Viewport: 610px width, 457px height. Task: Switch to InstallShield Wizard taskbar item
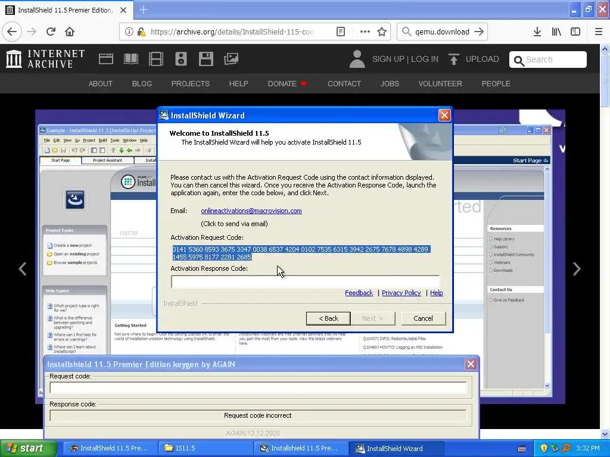[396, 449]
